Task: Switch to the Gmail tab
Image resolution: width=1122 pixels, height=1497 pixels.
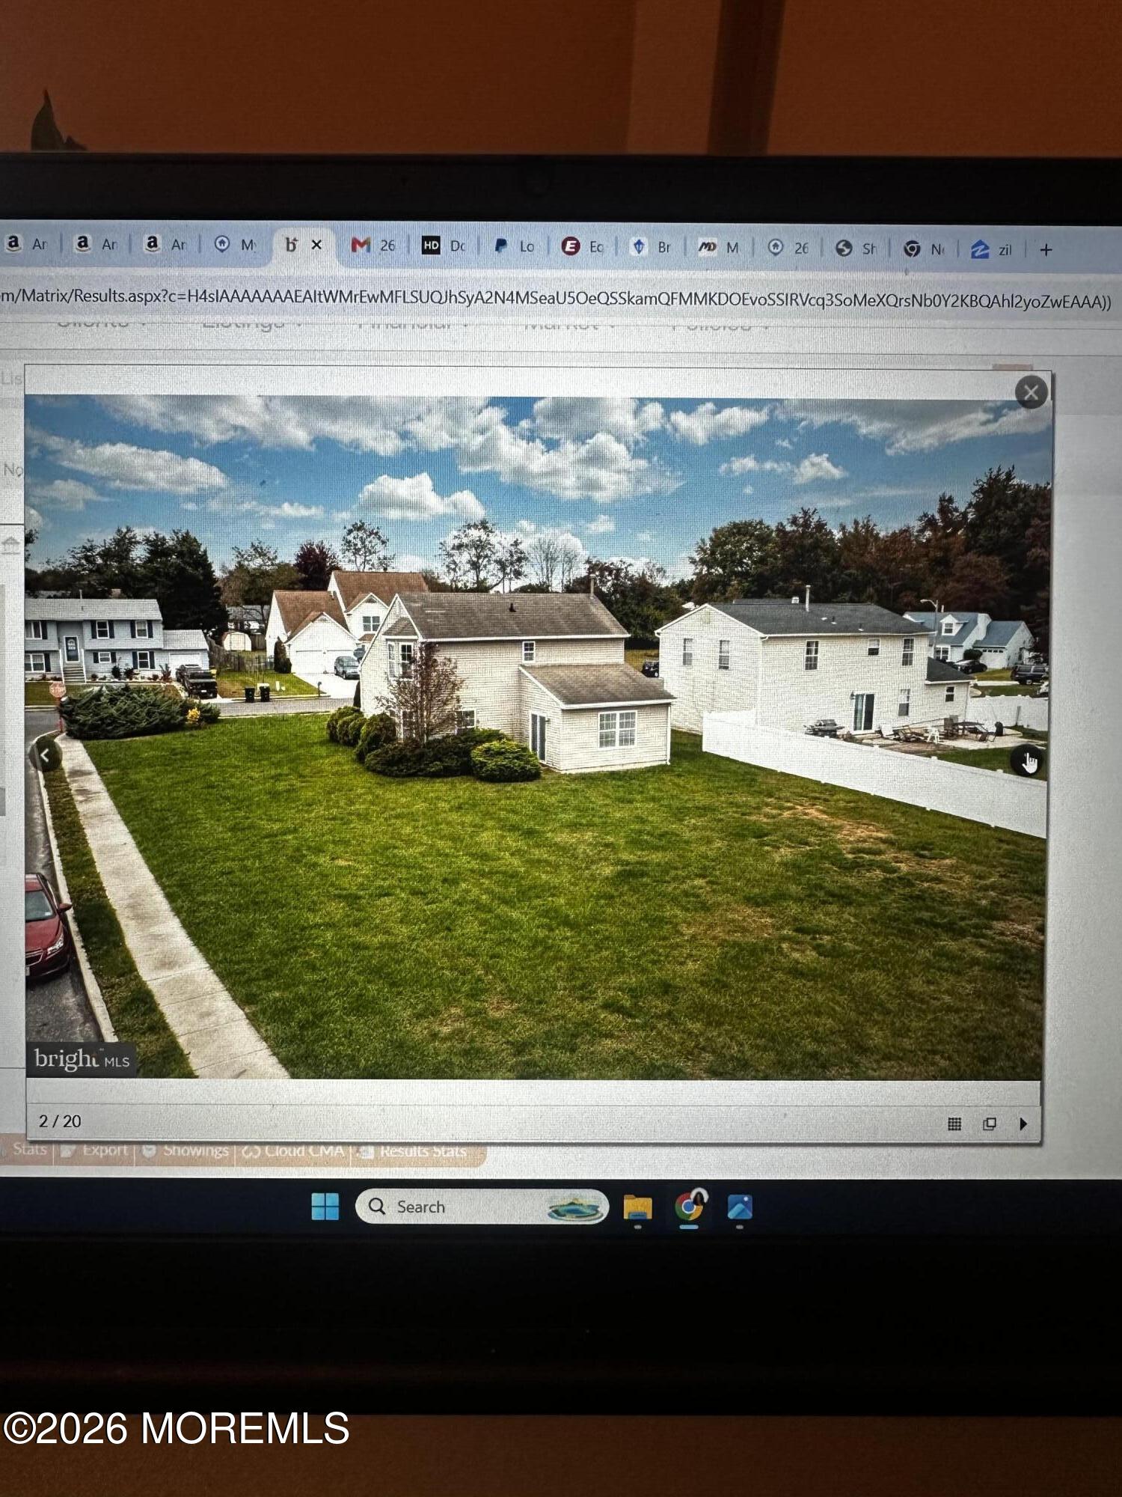Action: [x=373, y=246]
